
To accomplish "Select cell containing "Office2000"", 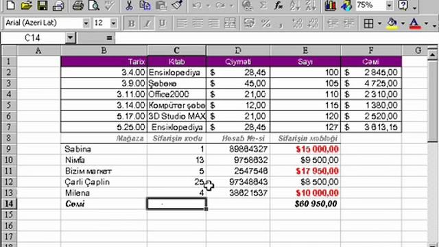I will click(176, 94).
